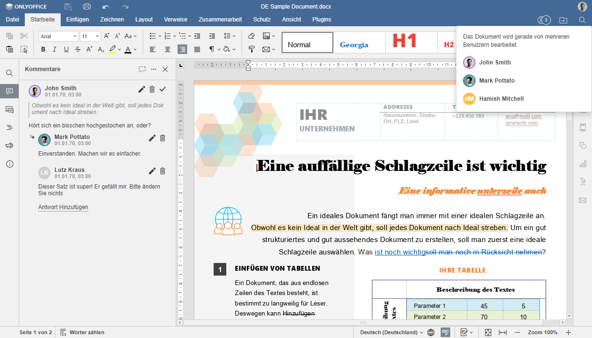Toggle bold formatting
Image resolution: width=592 pixels, height=338 pixels.
(43, 49)
